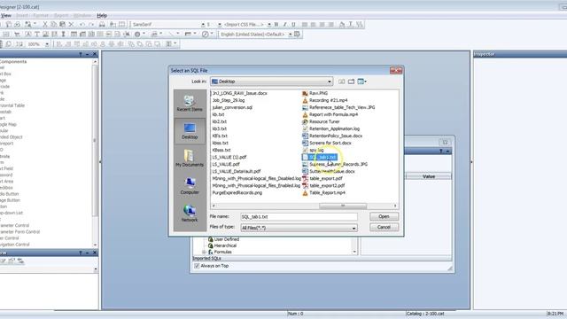The height and width of the screenshot is (319, 567).
Task: Toggle the Always on Top checkbox
Action: click(x=197, y=266)
